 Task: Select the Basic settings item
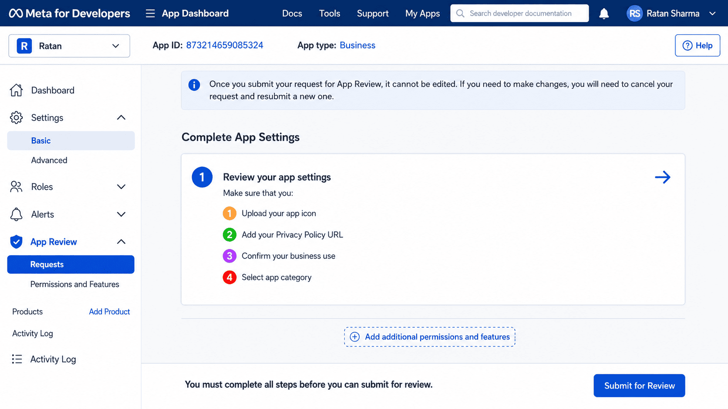click(x=71, y=141)
